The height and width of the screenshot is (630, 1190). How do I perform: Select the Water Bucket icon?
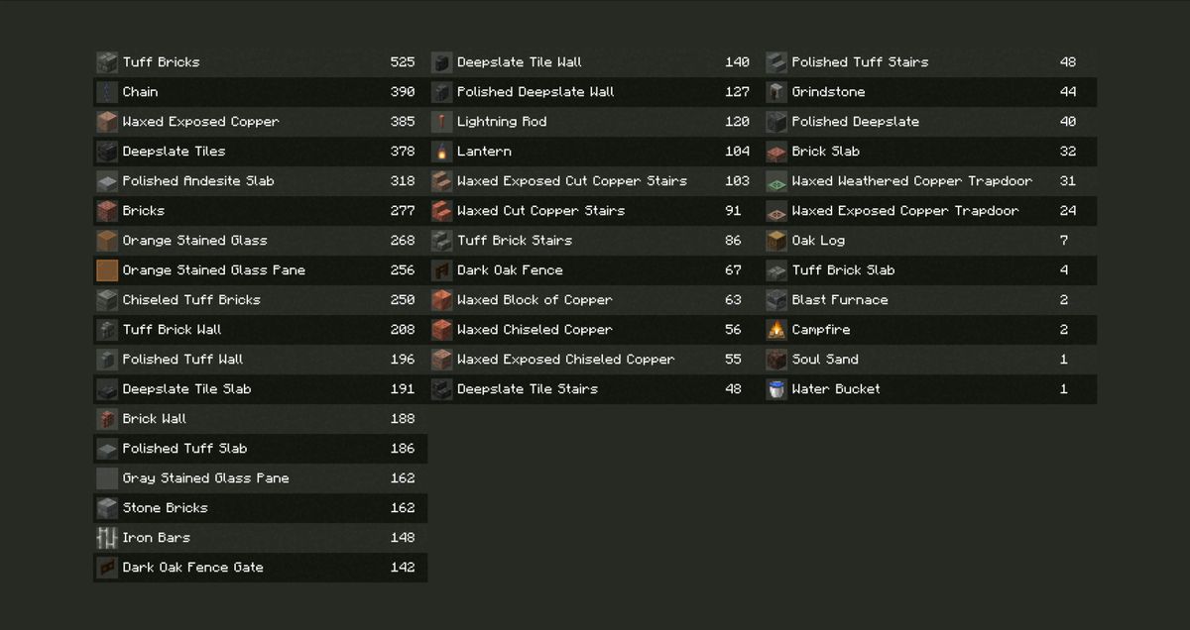pos(776,389)
